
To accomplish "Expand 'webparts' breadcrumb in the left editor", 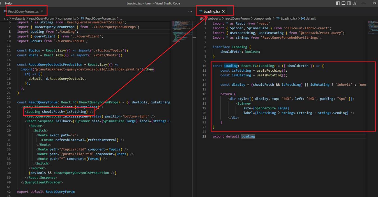I will [19, 18].
